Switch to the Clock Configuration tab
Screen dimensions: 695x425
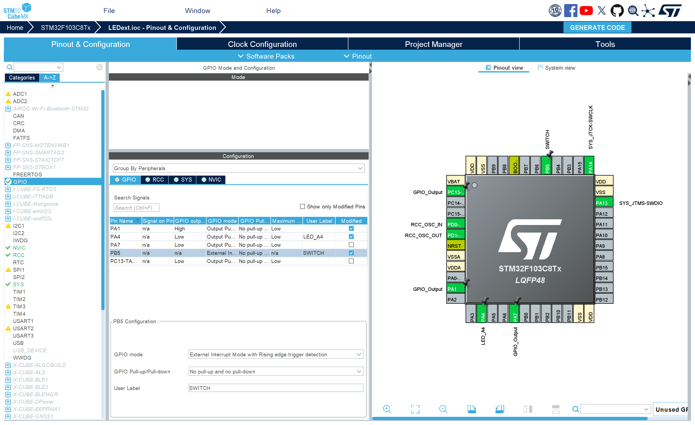[262, 44]
